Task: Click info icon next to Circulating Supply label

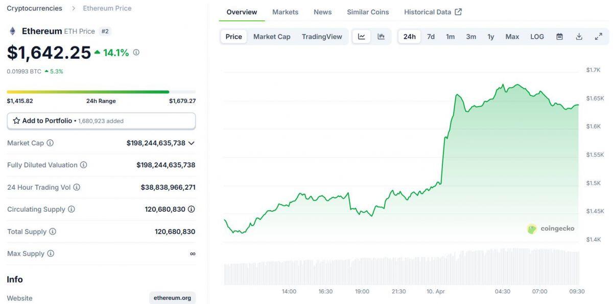Action: click(x=72, y=209)
